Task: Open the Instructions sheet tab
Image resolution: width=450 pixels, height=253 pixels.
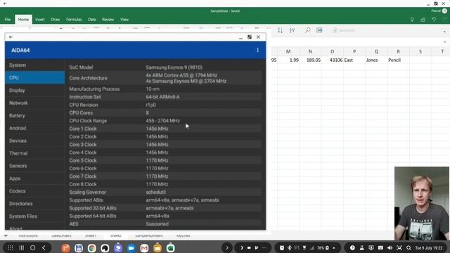Action: click(x=28, y=236)
